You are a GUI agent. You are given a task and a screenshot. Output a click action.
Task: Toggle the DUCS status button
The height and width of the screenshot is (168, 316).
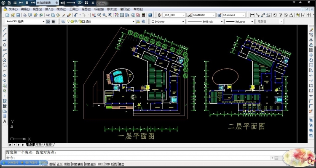point(101,164)
